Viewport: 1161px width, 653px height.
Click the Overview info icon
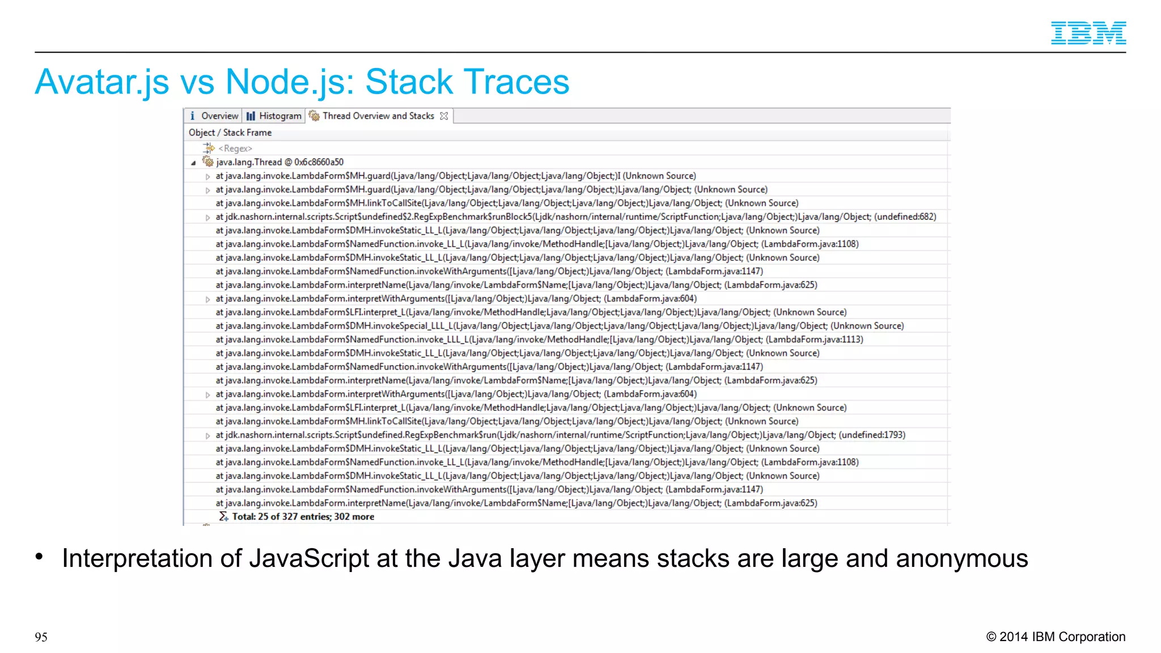[192, 116]
